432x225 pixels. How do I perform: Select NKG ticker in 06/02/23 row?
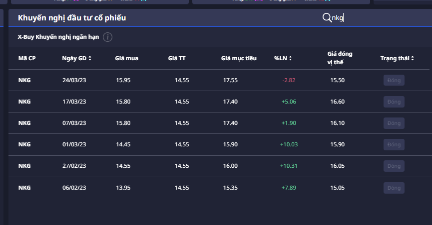(x=24, y=188)
